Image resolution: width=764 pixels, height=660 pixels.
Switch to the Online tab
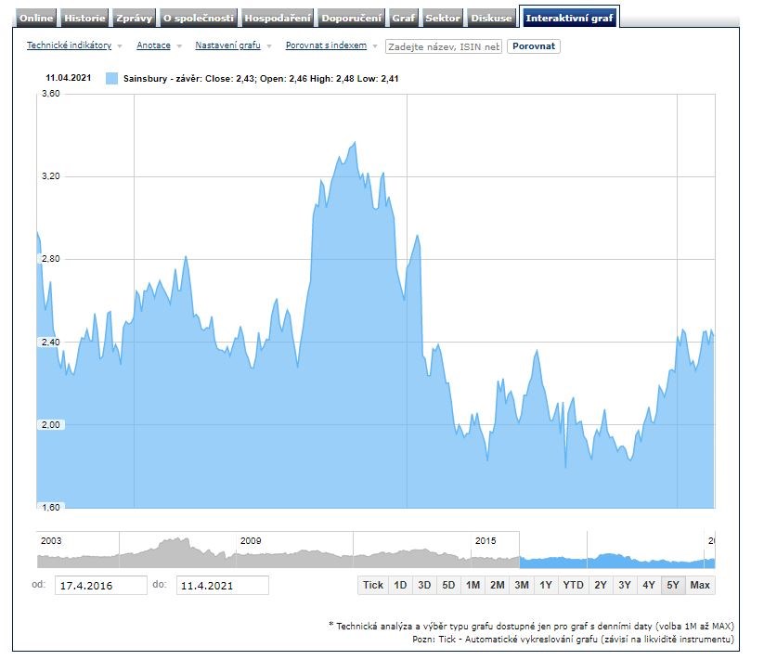coord(37,18)
